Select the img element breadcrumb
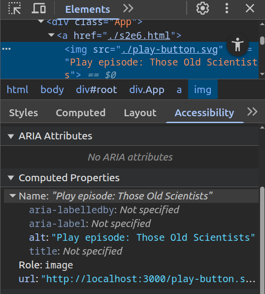 pyautogui.click(x=203, y=89)
